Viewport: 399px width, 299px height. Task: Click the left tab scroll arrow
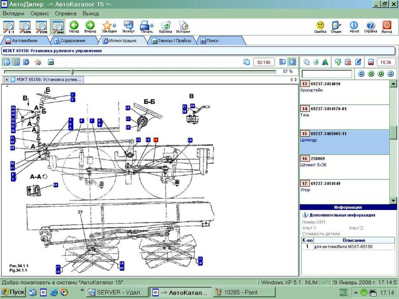point(292,80)
